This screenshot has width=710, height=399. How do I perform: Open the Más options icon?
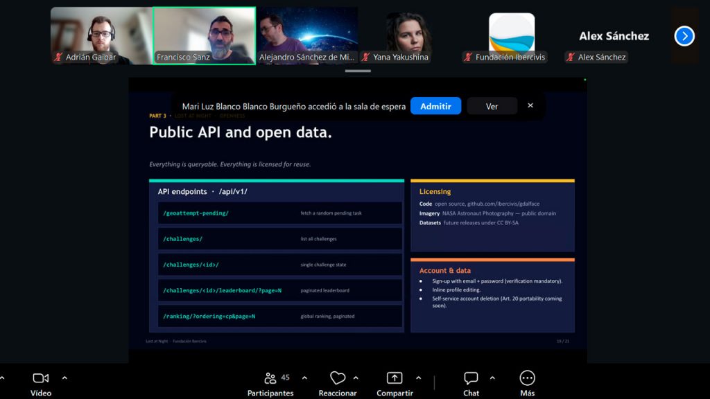tap(527, 378)
